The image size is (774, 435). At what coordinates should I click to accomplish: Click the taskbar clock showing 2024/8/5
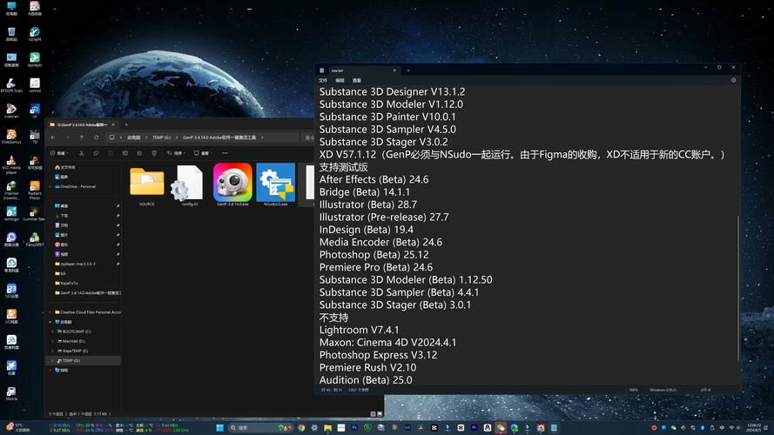pos(754,427)
